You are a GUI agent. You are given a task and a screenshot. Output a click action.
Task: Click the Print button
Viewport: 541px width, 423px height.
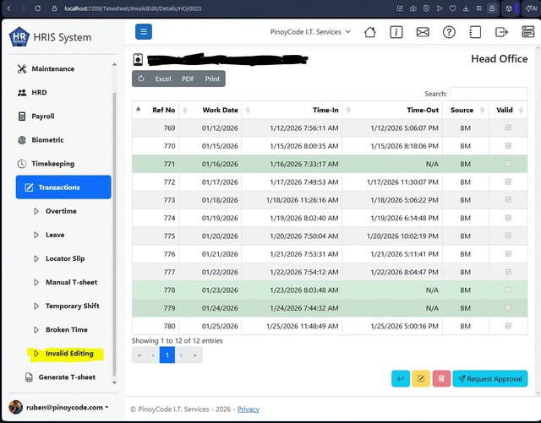(212, 79)
